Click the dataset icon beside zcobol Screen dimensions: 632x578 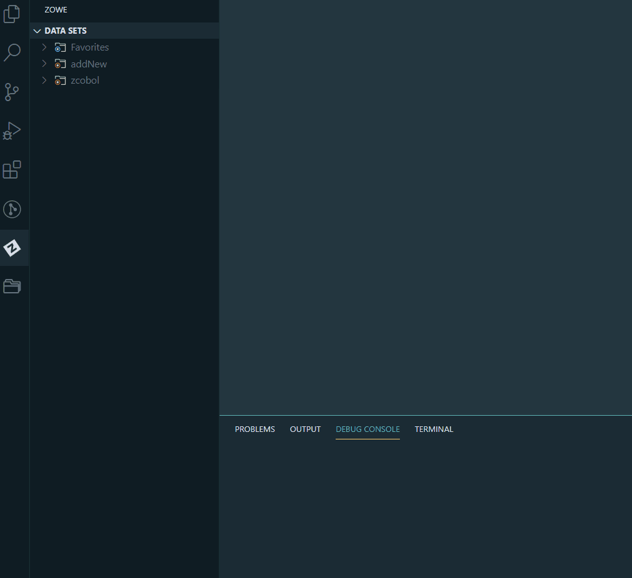(x=60, y=80)
